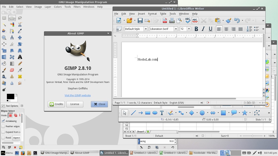Enable the Fixed checkbox in Tool Options
Viewport: 278px width, 156px height.
(x=3, y=138)
